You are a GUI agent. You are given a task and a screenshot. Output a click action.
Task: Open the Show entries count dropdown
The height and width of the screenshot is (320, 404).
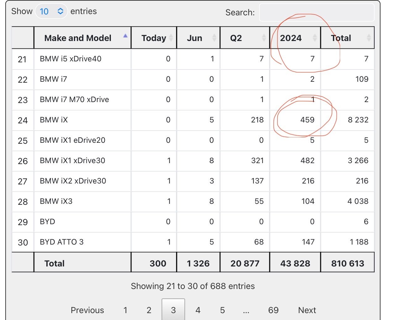click(51, 11)
